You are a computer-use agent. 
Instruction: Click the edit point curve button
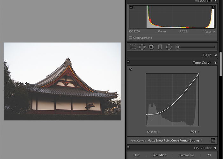(213, 141)
